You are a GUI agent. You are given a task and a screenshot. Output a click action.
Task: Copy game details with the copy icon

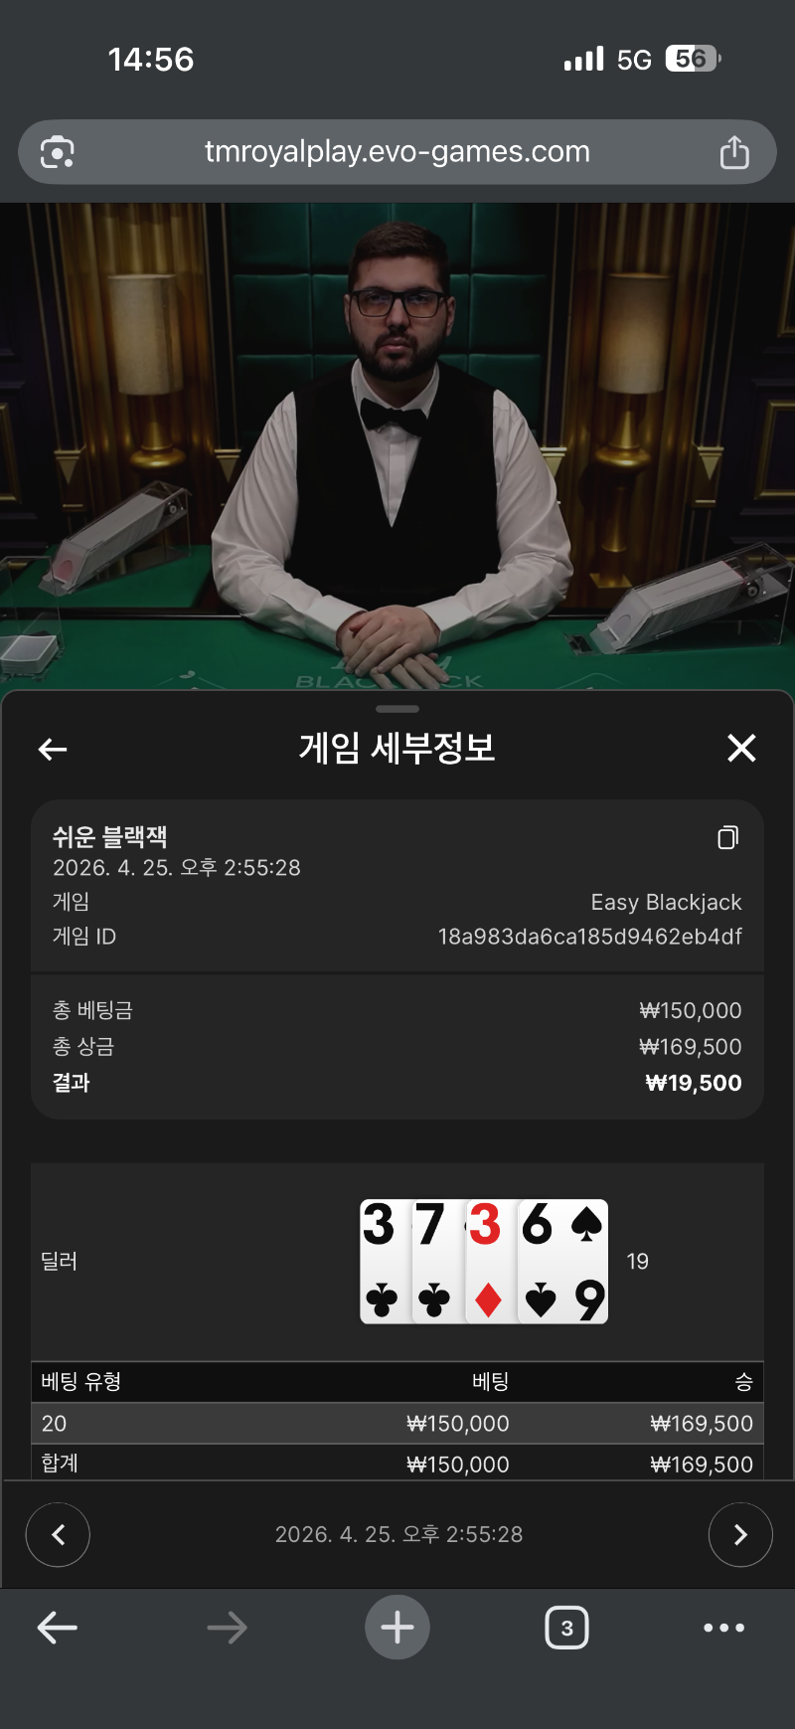coord(728,837)
